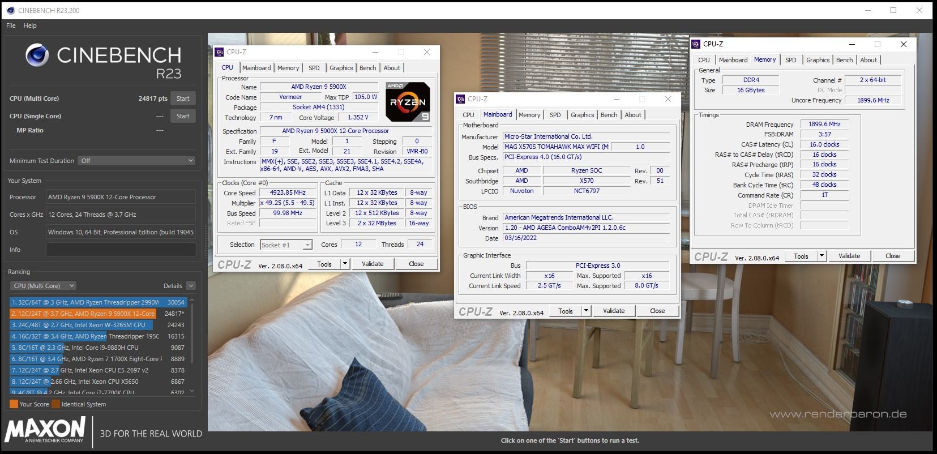Click Validate in Mainboard CPU-Z window

[x=614, y=311]
